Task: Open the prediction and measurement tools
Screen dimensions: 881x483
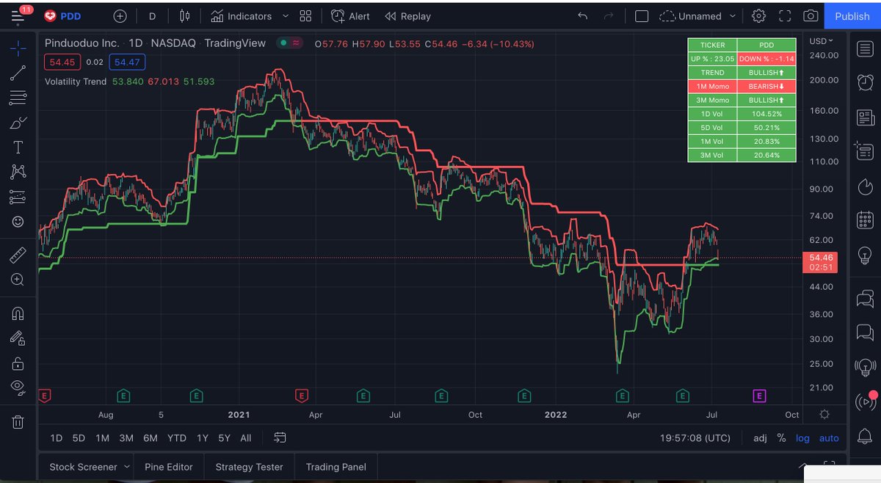Action: click(18, 197)
